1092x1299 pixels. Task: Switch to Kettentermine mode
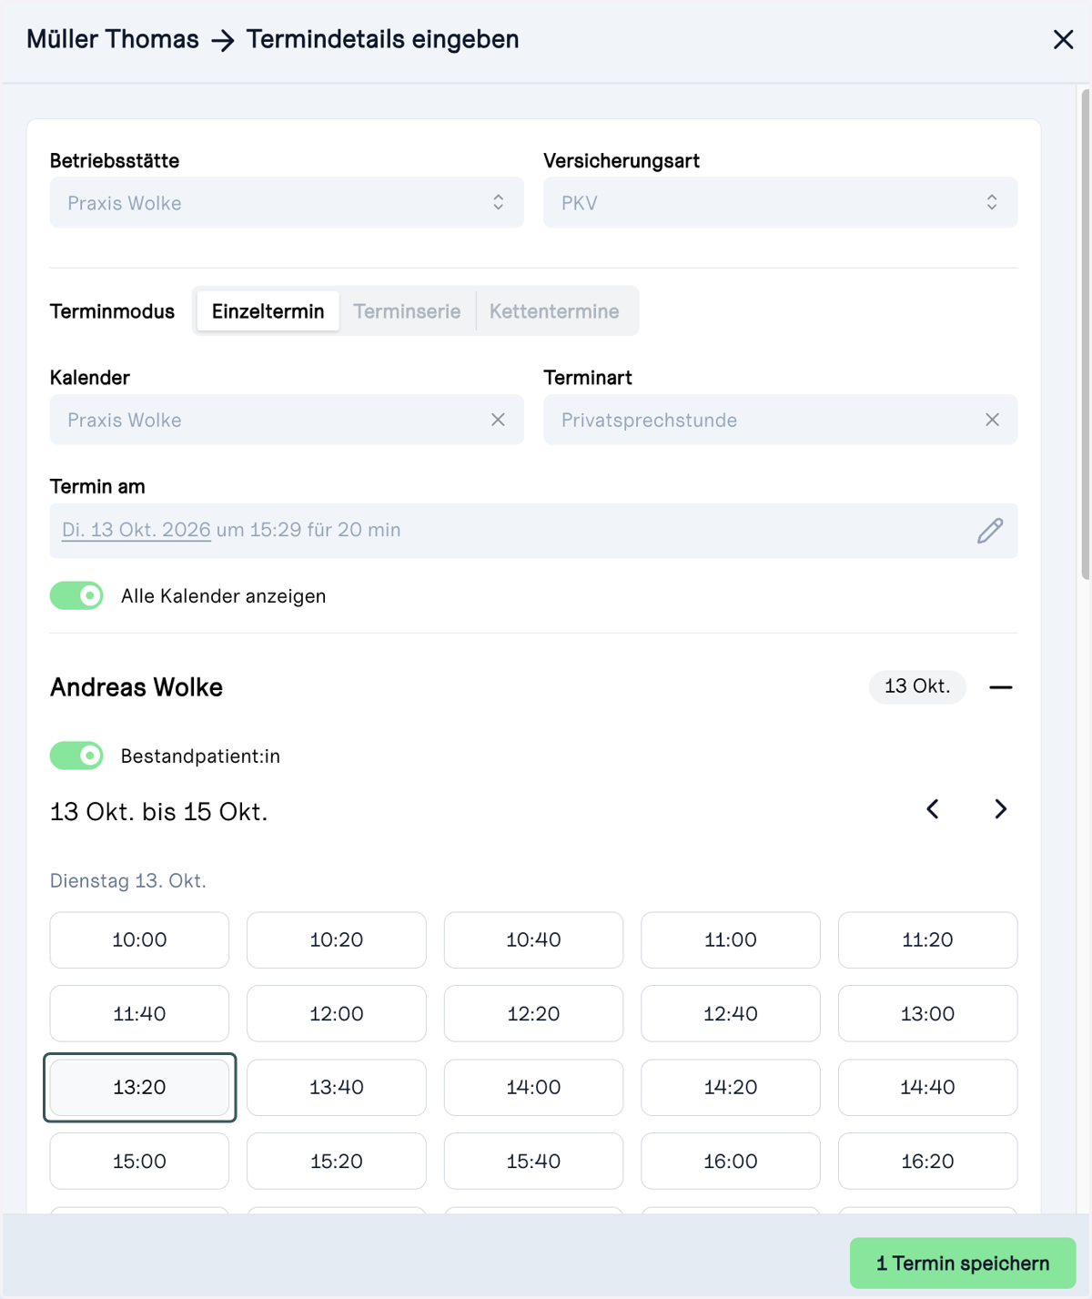[x=554, y=311]
